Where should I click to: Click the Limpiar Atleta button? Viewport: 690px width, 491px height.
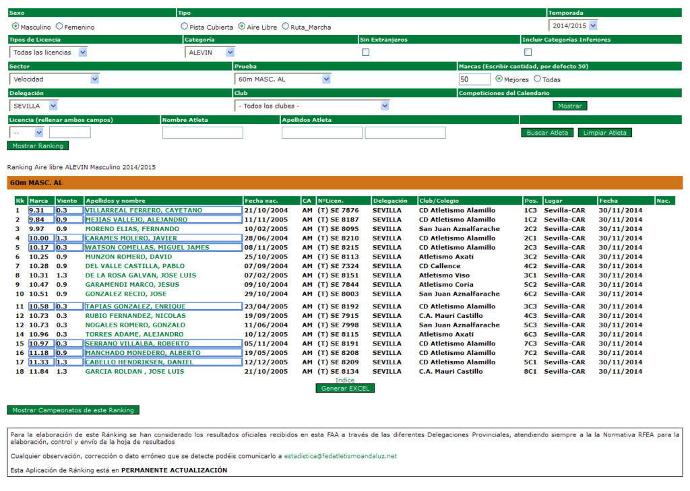pyautogui.click(x=604, y=133)
